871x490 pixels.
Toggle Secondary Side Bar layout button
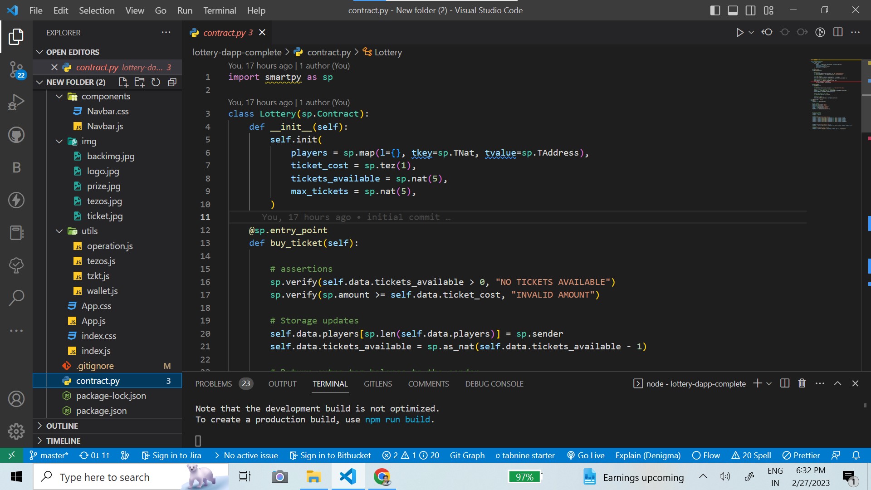point(750,10)
